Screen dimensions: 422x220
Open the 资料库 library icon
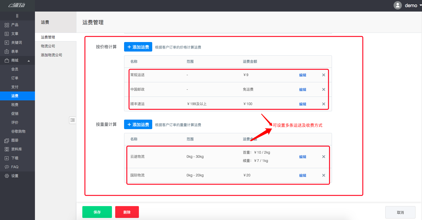[x=7, y=149]
